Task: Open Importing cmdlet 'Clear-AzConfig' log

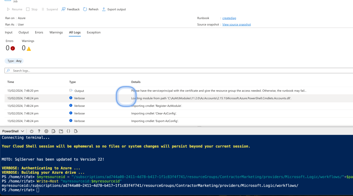Action: [x=154, y=113]
